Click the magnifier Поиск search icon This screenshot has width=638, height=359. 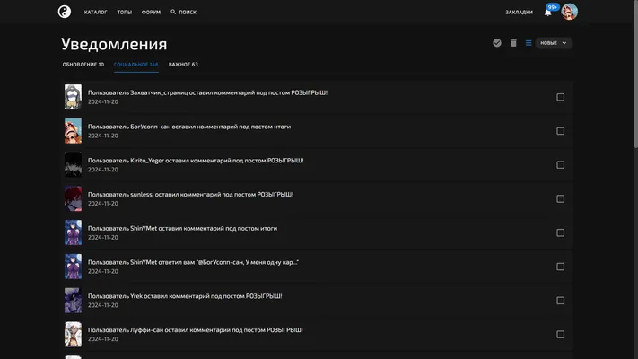click(x=173, y=12)
